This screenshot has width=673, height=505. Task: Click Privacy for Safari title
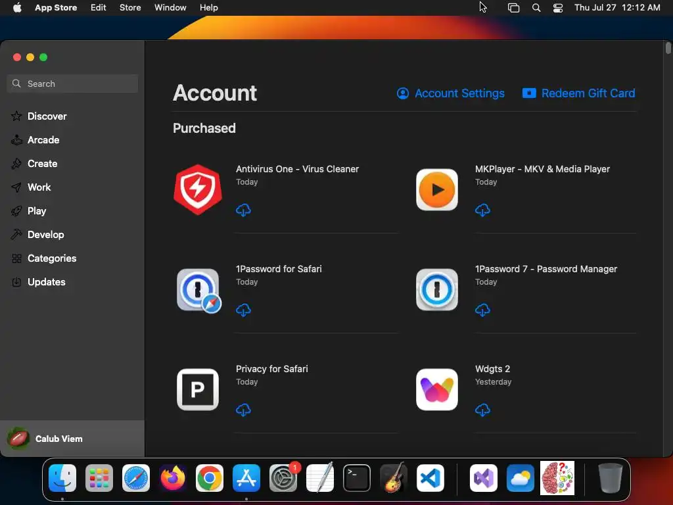tap(271, 369)
